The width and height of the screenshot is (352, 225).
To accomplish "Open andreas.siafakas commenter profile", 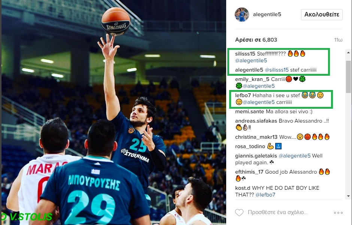I will (x=256, y=121).
